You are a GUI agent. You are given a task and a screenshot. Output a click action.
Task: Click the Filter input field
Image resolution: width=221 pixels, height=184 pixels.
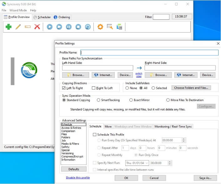pyautogui.click(x=161, y=17)
